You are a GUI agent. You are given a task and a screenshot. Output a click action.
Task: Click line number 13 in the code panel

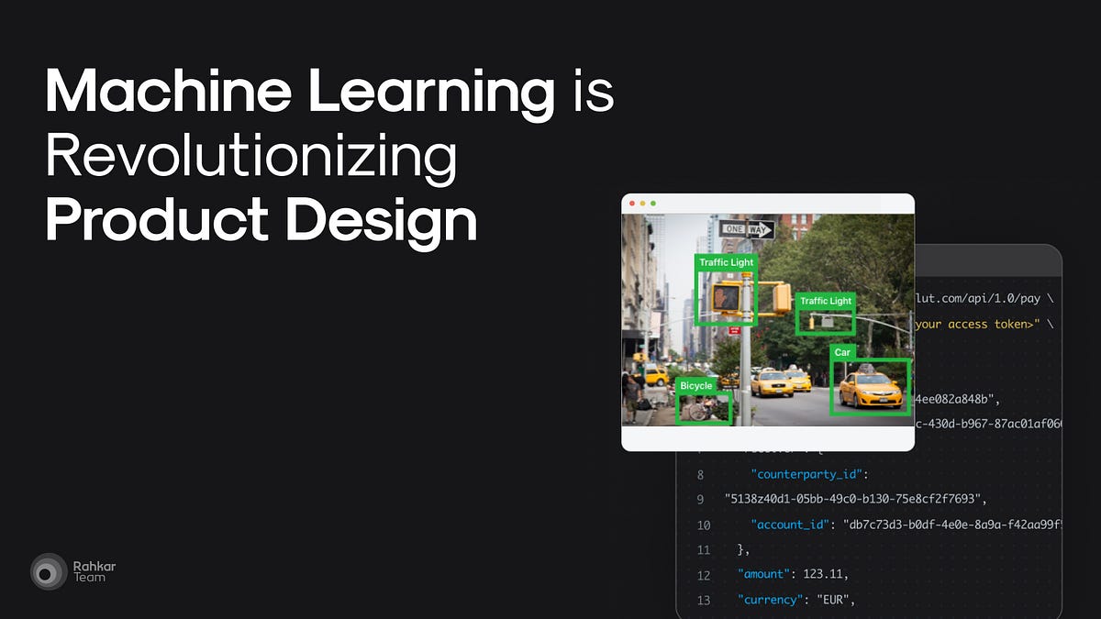click(x=703, y=600)
